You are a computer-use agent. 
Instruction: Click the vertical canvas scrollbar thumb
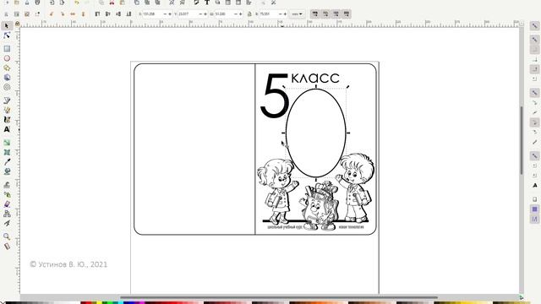522,141
